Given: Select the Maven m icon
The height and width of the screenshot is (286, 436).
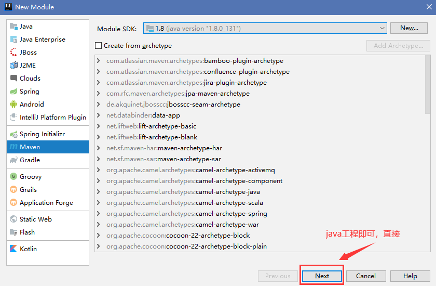Looking at the screenshot, I should click(x=13, y=147).
